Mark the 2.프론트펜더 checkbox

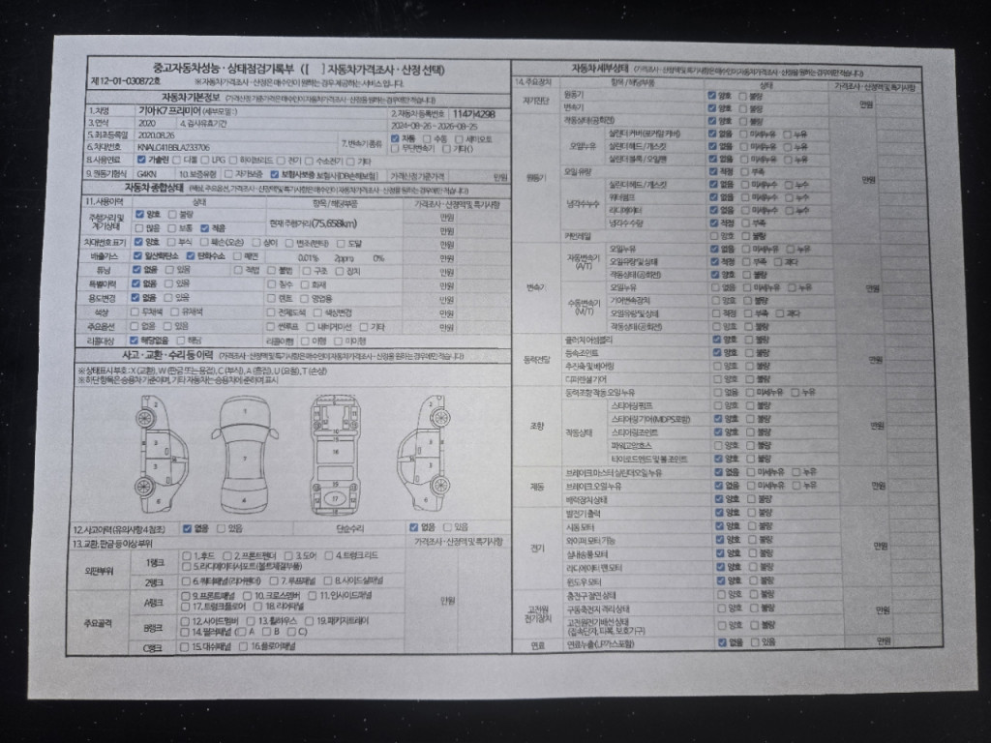click(226, 555)
